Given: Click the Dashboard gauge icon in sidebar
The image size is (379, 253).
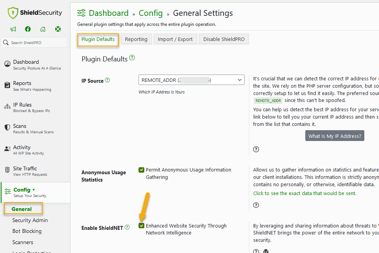Looking at the screenshot, I should pyautogui.click(x=7, y=64).
